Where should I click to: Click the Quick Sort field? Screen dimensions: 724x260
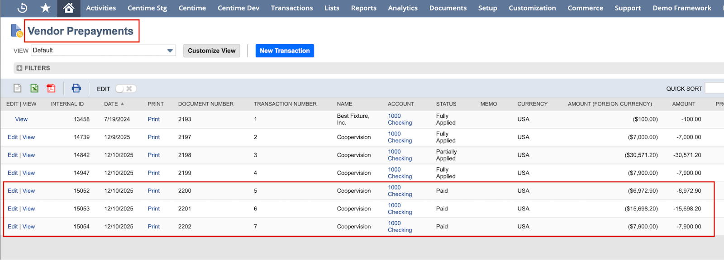(715, 88)
